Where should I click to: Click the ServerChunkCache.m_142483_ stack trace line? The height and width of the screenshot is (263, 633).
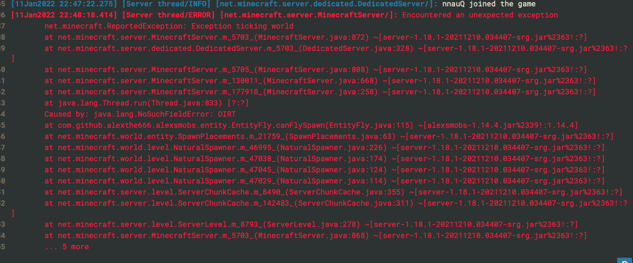(336, 203)
